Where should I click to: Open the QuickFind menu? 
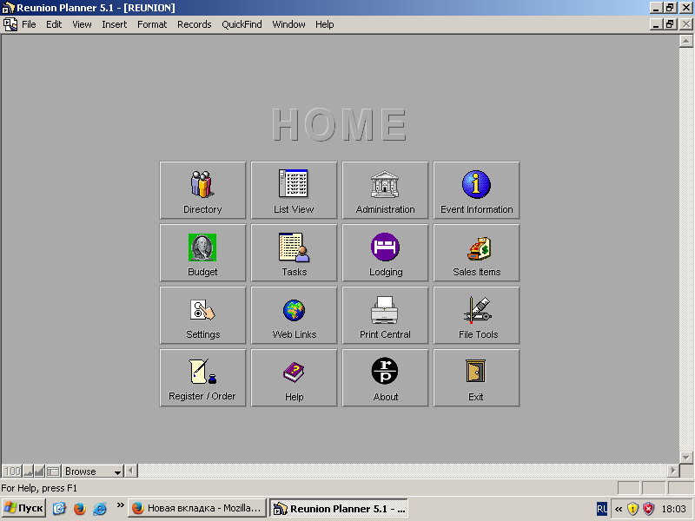coord(242,24)
